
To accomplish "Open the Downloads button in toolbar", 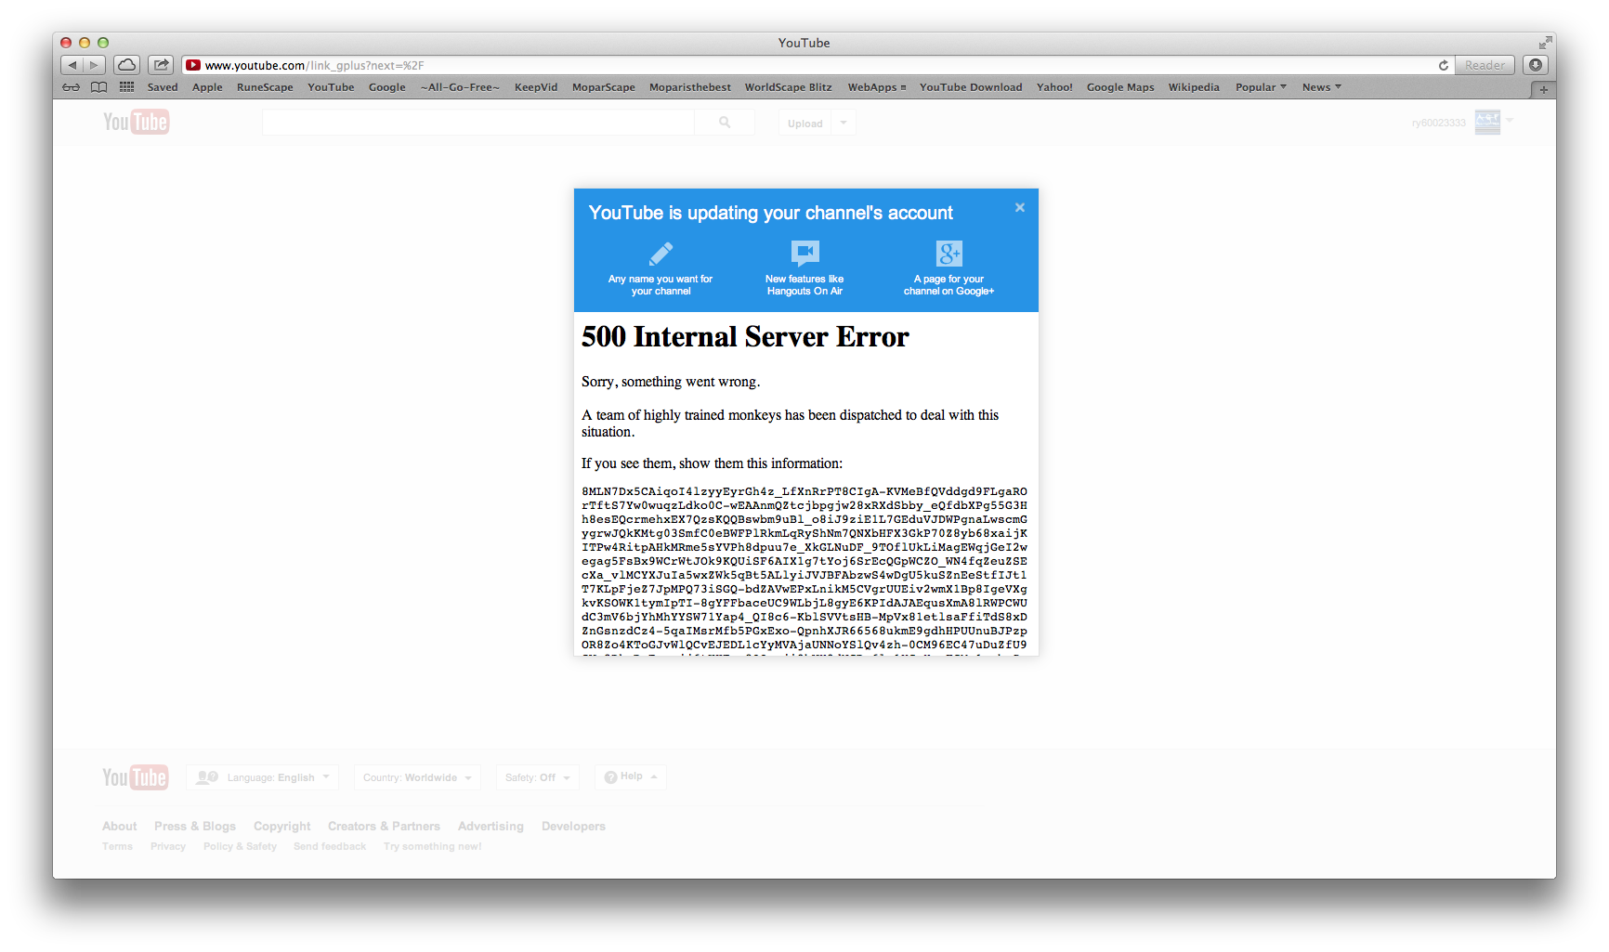I will click(x=1536, y=65).
